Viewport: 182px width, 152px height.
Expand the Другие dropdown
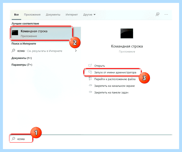coord(89,15)
